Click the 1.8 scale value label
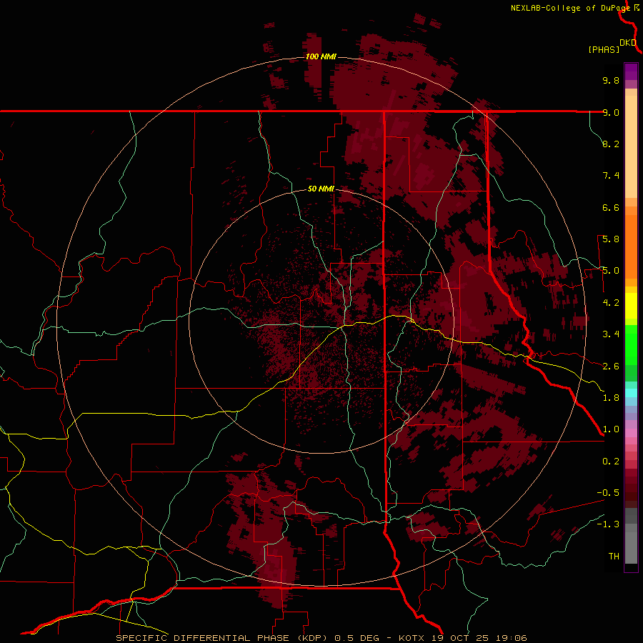Screen dimensions: 643x643 611,398
